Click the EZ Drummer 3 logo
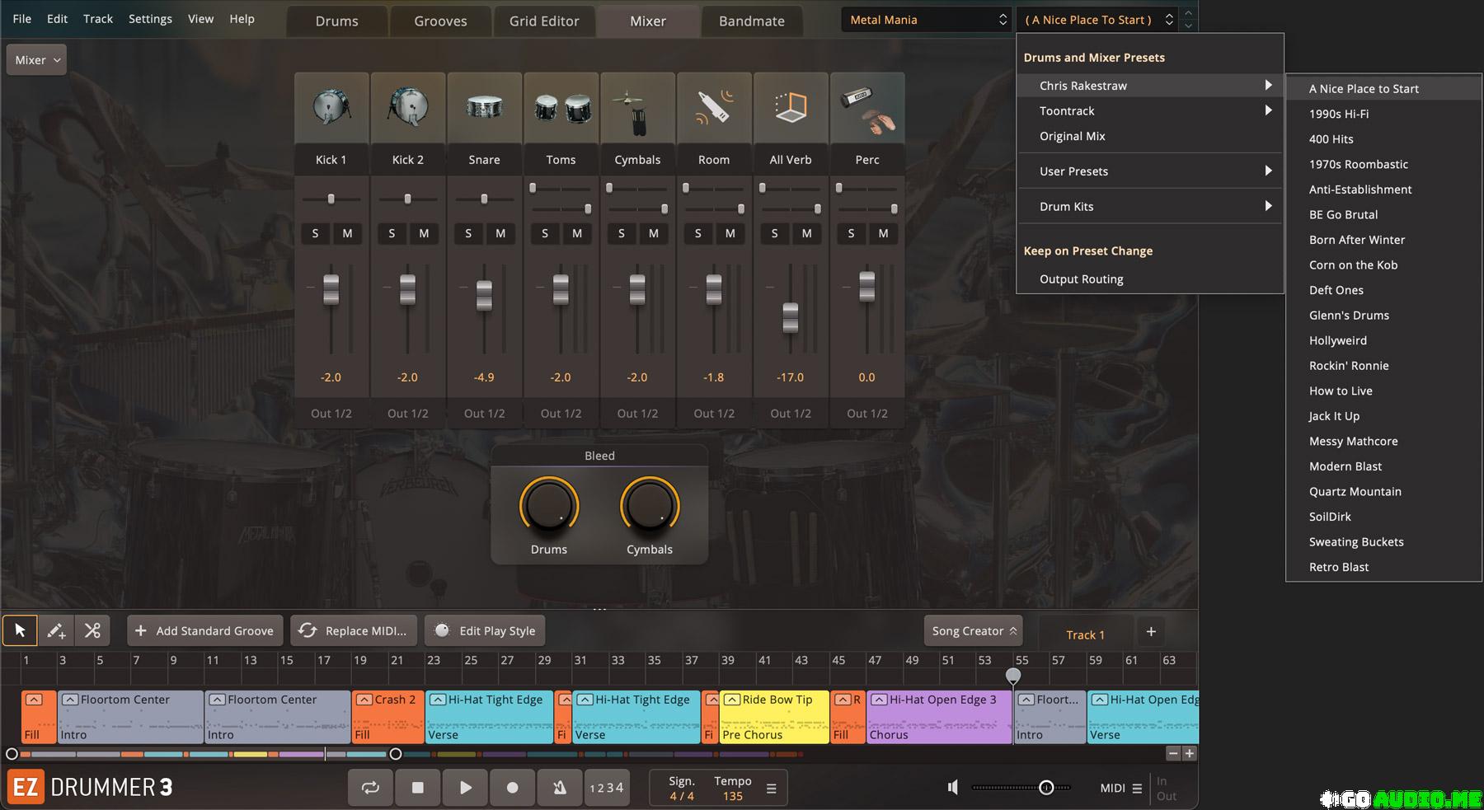1484x810 pixels. point(91,788)
